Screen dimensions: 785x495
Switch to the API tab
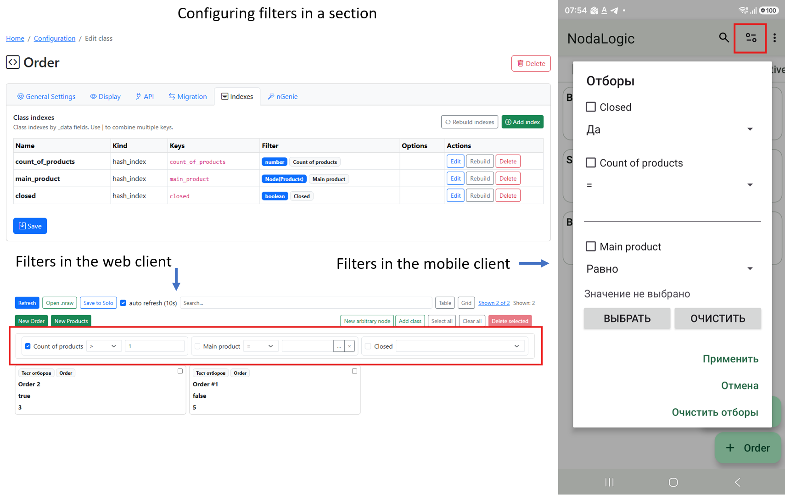[x=145, y=96]
